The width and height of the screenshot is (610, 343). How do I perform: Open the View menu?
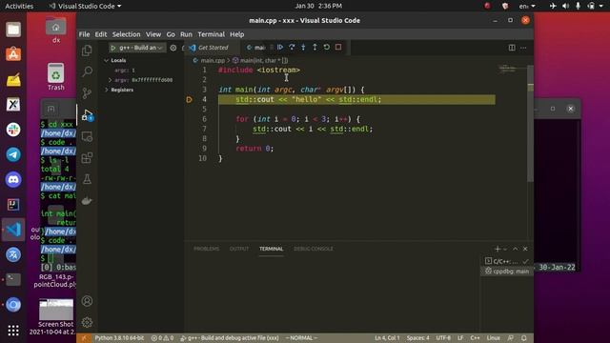tap(153, 34)
